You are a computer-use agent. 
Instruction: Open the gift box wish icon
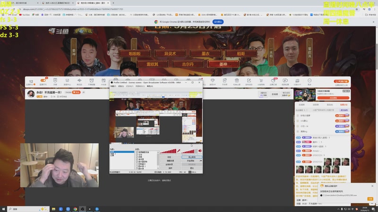[x=237, y=80]
